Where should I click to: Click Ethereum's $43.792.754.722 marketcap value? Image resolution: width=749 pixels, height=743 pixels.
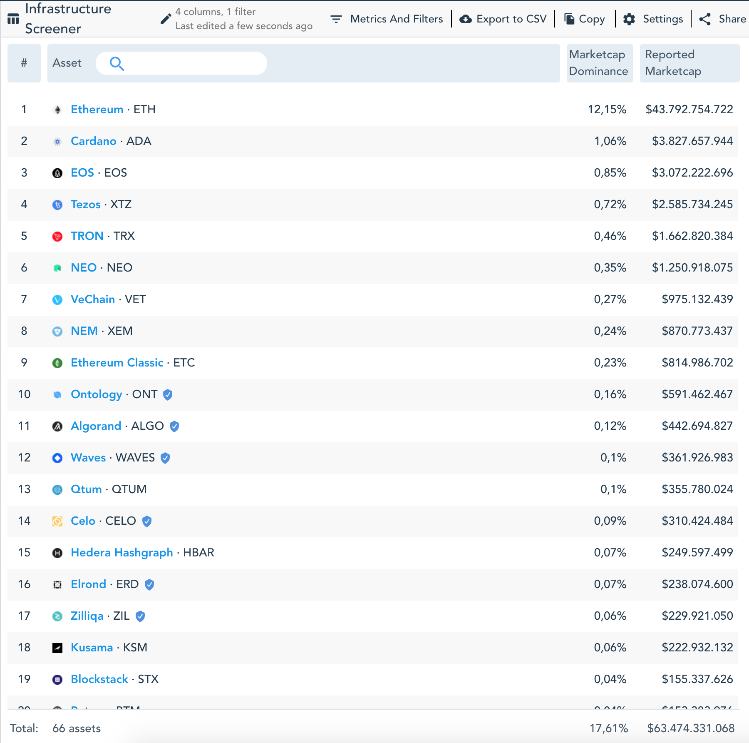[x=689, y=110]
